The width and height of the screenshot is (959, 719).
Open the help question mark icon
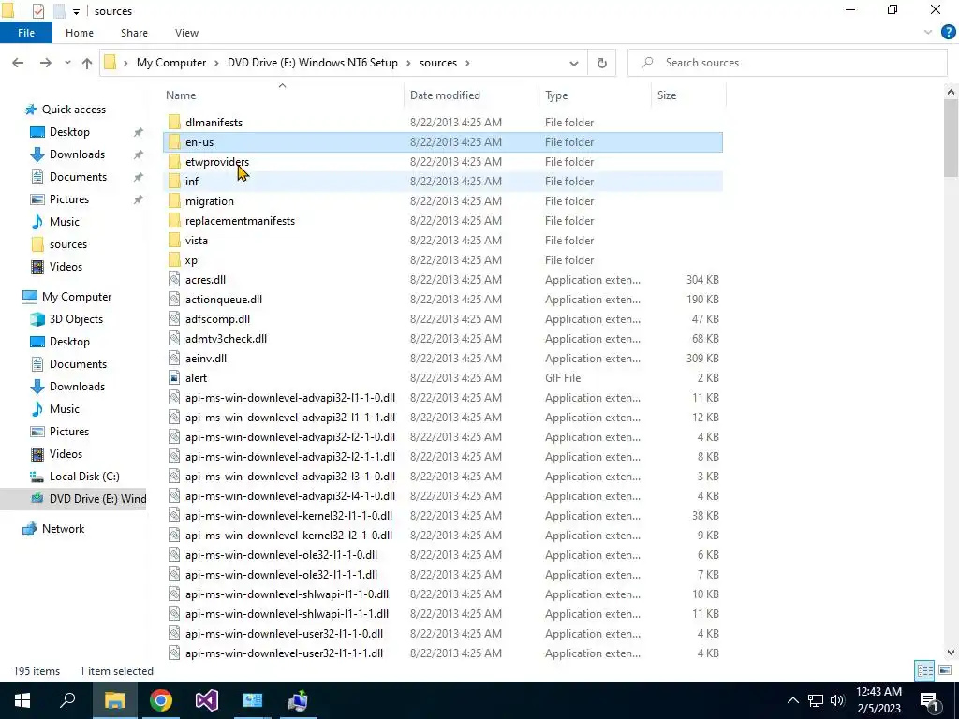click(948, 33)
